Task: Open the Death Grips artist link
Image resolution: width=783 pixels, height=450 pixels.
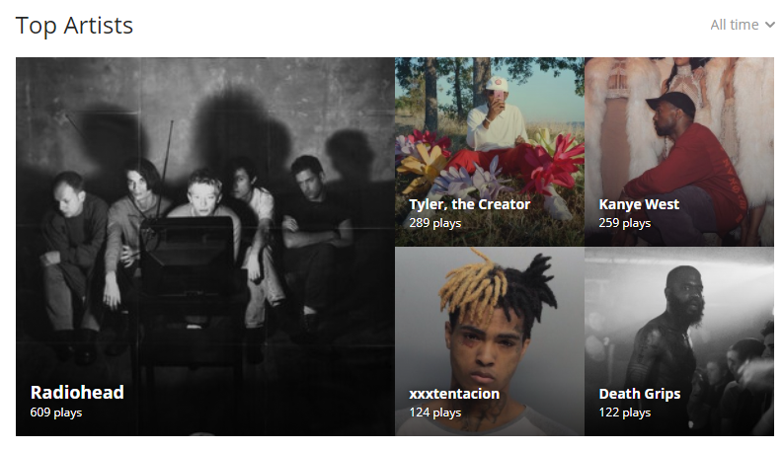Action: tap(639, 394)
